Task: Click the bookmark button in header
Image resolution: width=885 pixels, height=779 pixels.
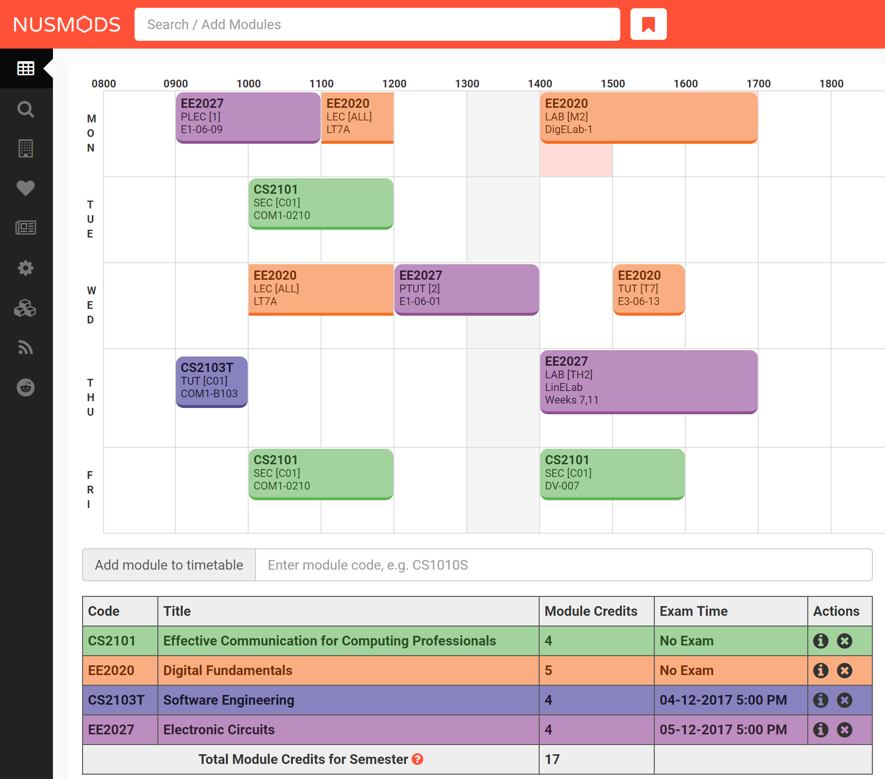Action: point(648,24)
